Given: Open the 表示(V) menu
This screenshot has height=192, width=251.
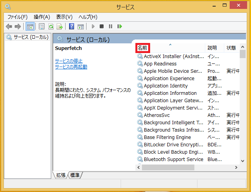Looking at the screenshot, I should click(x=64, y=17).
